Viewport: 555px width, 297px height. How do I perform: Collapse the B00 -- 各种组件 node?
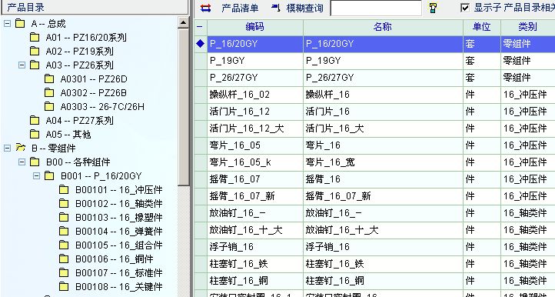pyautogui.click(x=22, y=162)
